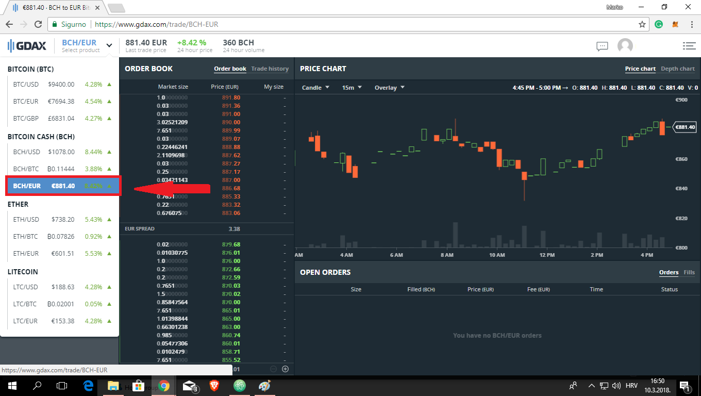Click the 887.62 ask price

point(230,155)
